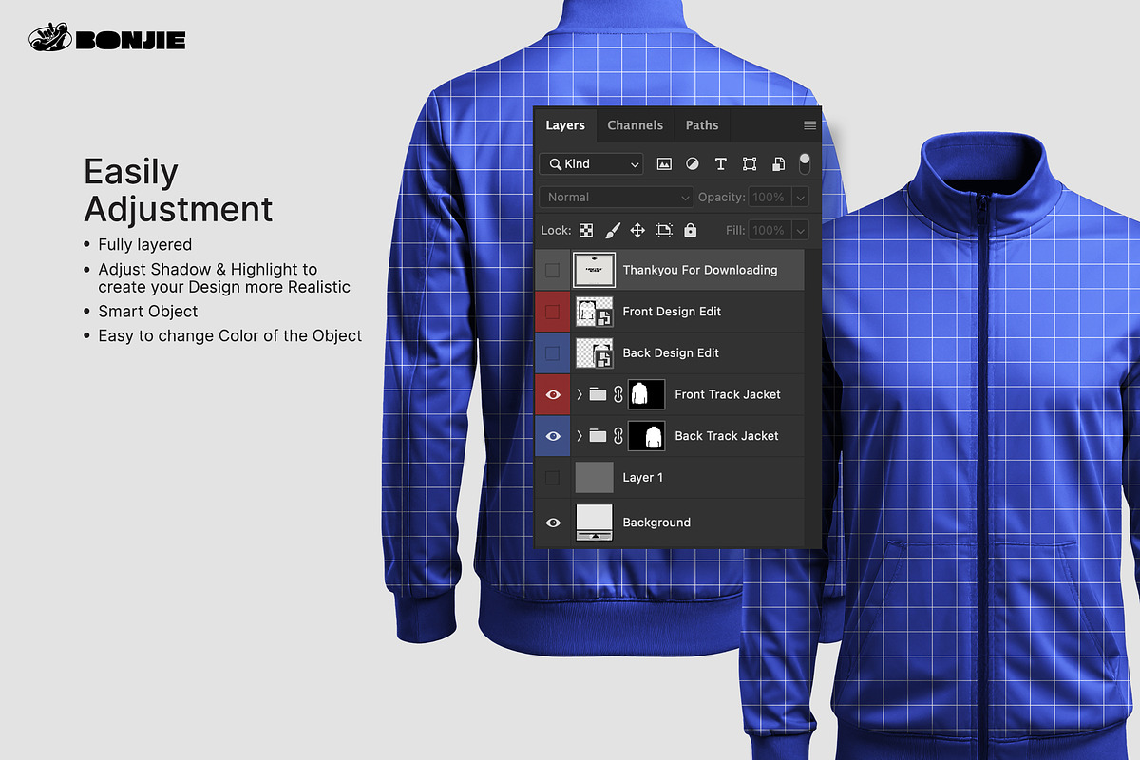Select the 'Background' layer name
This screenshot has height=760, width=1140.
pyautogui.click(x=656, y=522)
